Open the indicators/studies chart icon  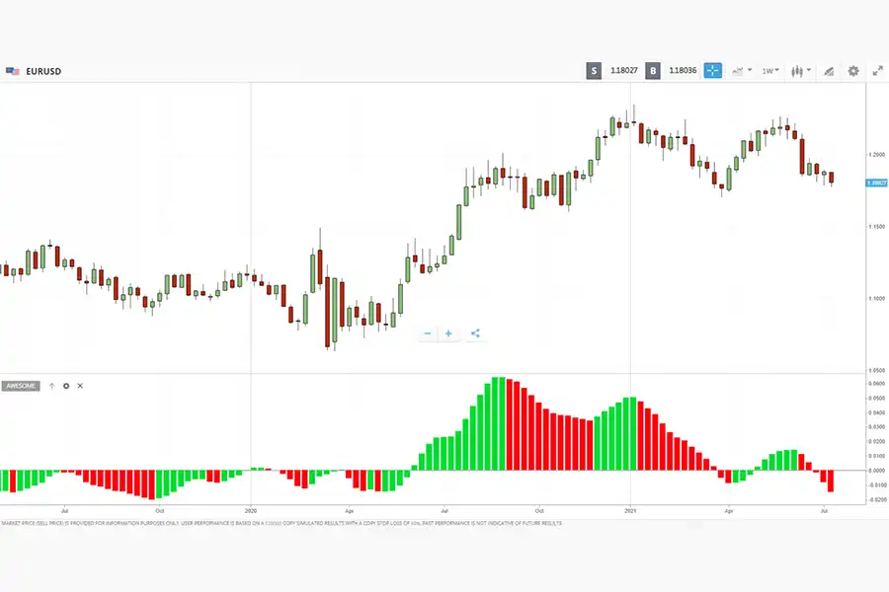click(x=738, y=71)
